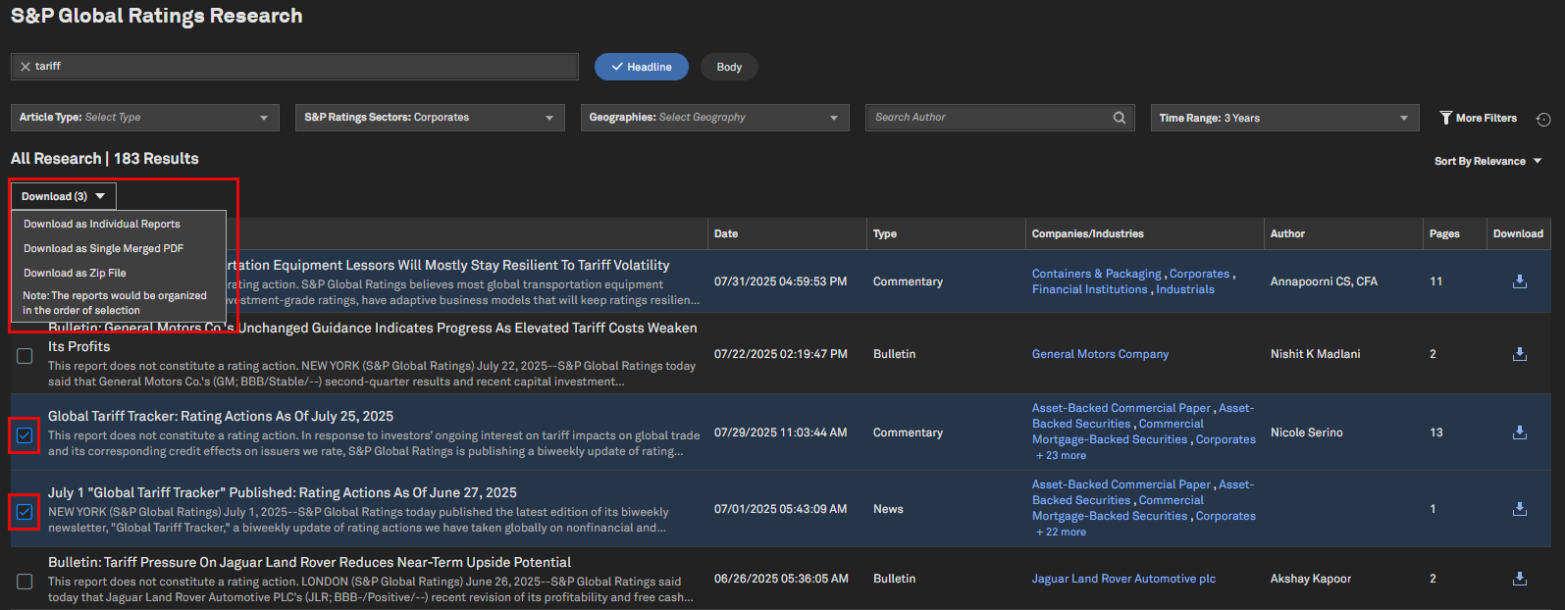Screen dimensions: 1565x610
Task: Tick the Jaguar Land Rover bulletin checkbox
Action: tap(25, 582)
